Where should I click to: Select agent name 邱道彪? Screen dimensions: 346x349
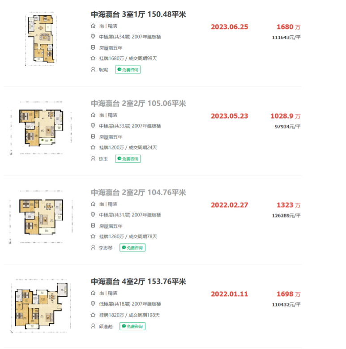click(x=106, y=327)
